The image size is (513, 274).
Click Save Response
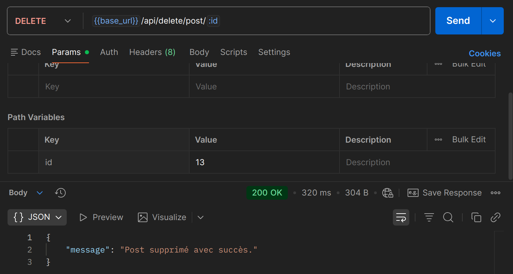[445, 193]
